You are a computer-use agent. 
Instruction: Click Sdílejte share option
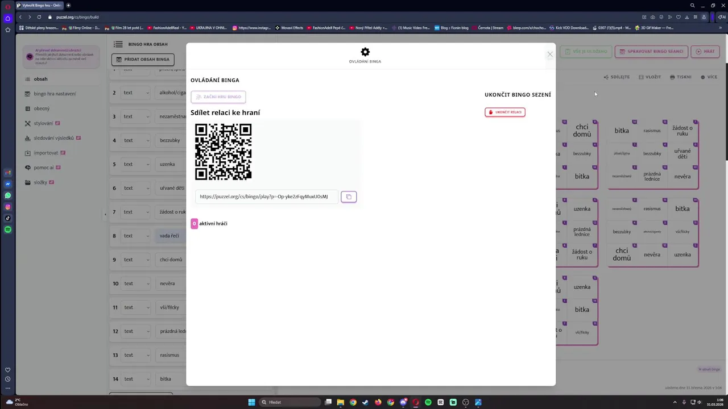[617, 77]
